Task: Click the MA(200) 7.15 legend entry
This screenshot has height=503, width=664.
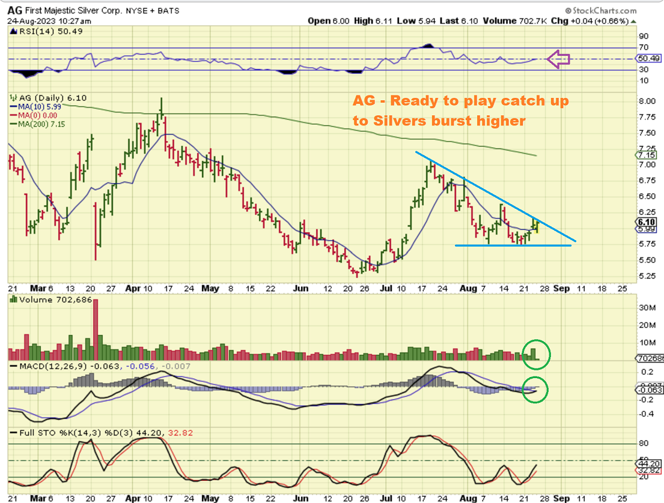Action: point(41,124)
